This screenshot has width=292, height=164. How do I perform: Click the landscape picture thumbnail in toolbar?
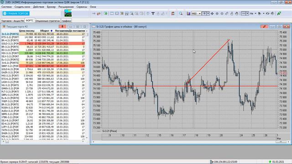click(68, 13)
